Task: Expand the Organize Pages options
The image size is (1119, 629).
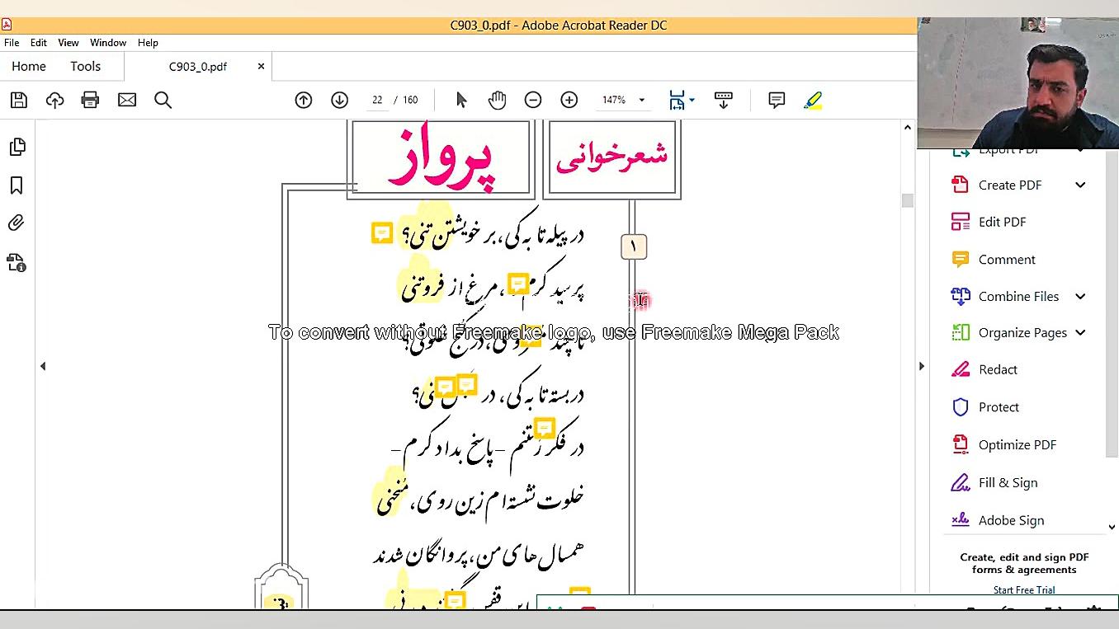Action: point(1080,332)
